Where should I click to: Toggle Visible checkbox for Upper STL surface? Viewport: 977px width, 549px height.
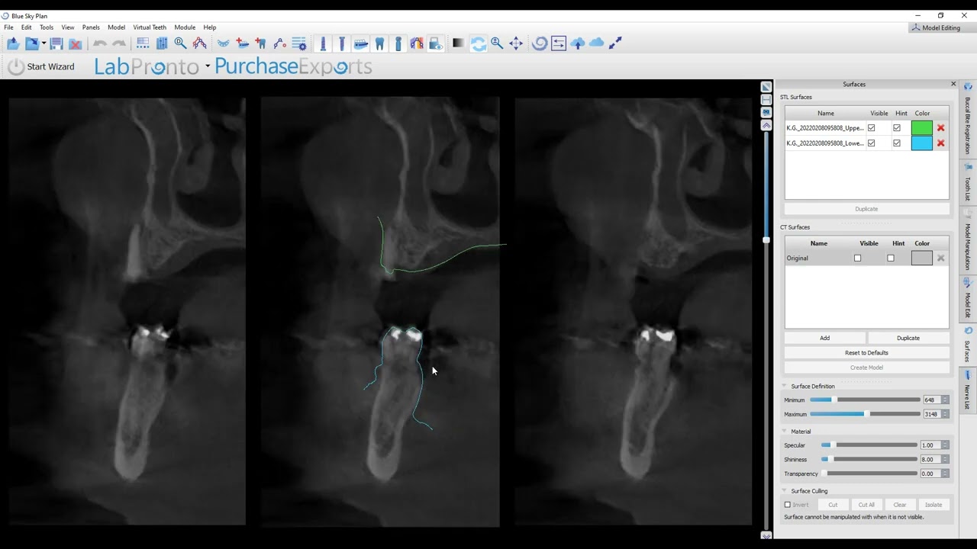tap(871, 128)
